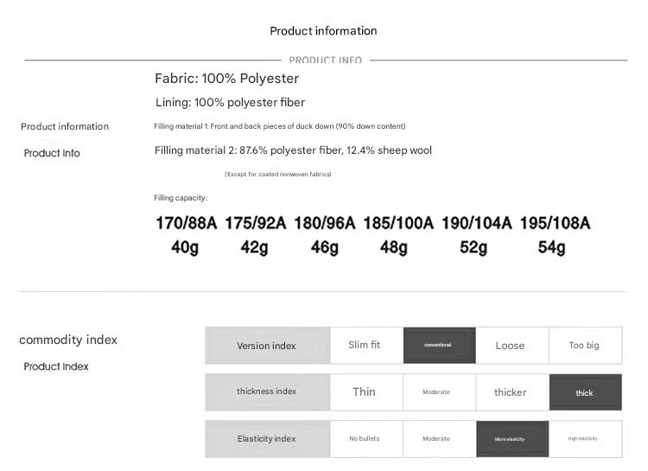Select the dark conventional version cell
The image size is (648, 471).
click(438, 345)
